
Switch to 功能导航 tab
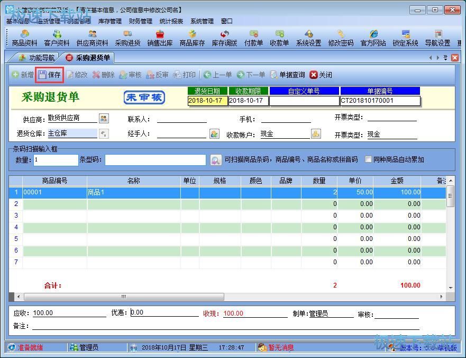click(x=36, y=58)
